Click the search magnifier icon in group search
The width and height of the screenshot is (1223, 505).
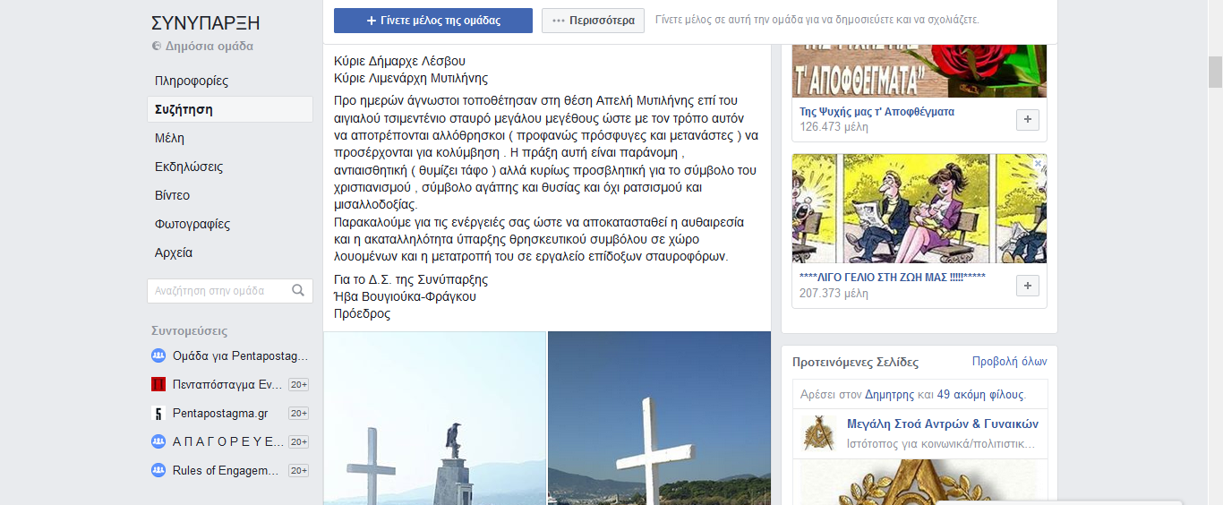tap(298, 290)
